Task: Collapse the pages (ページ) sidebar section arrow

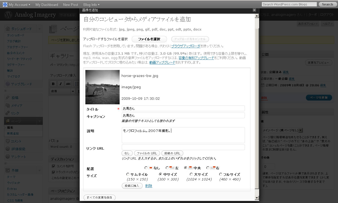Action: click(x=39, y=121)
